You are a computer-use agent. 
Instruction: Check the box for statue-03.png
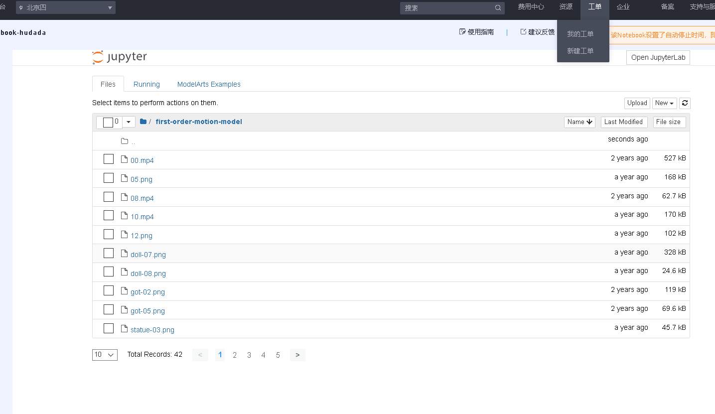(109, 328)
